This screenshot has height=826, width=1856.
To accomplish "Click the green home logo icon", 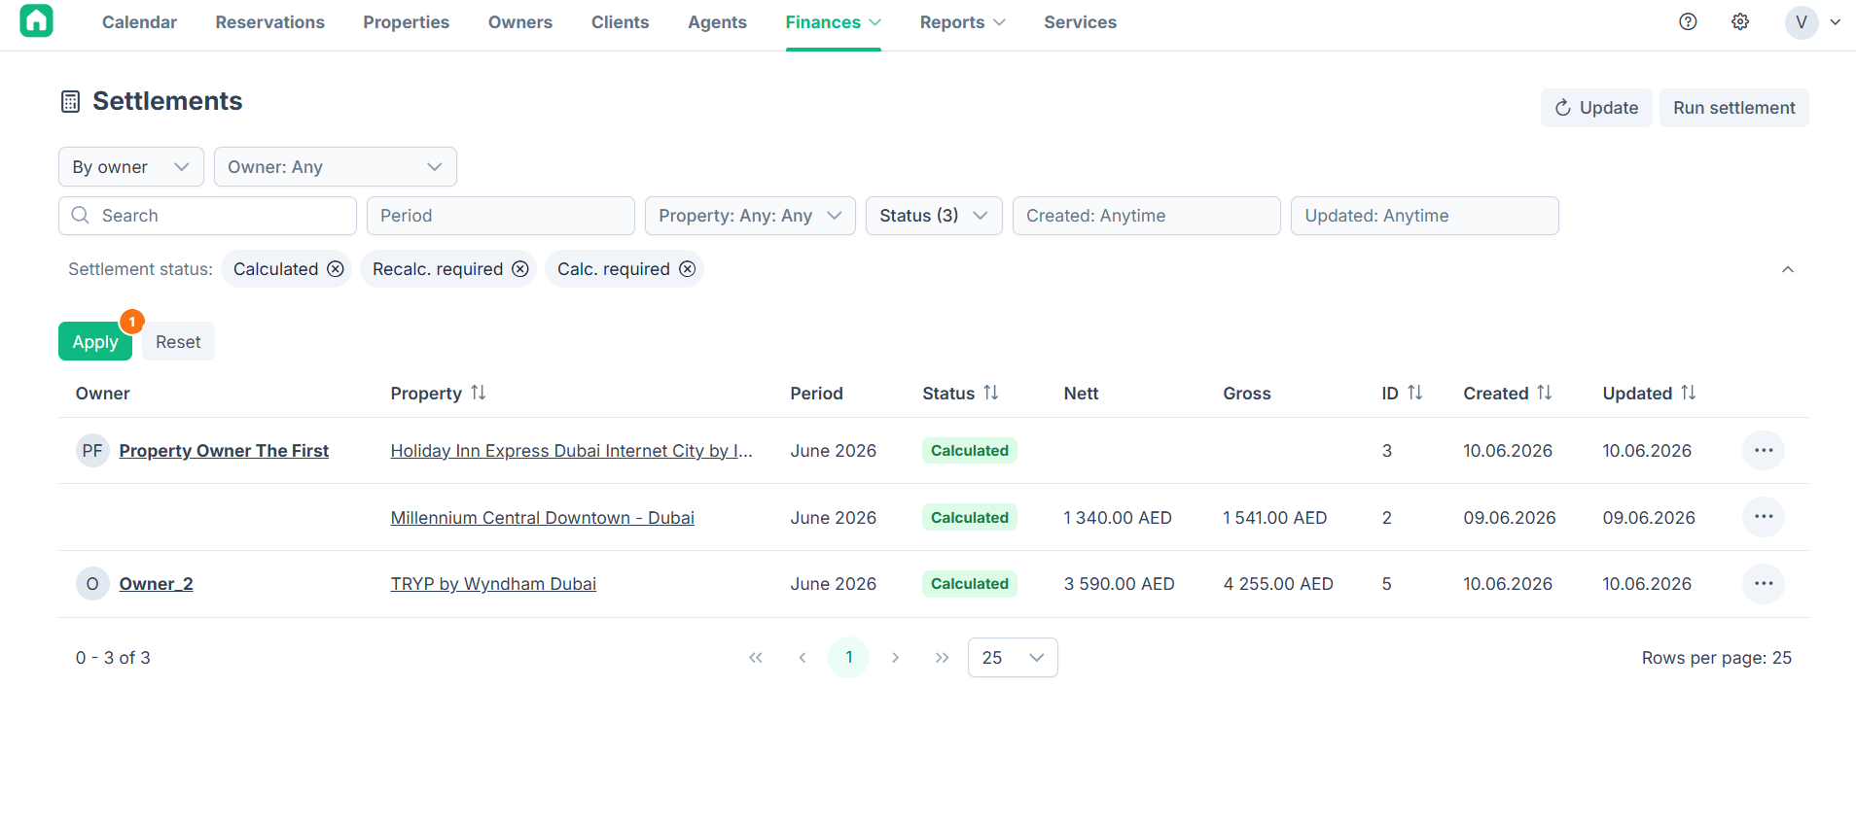I will point(36,20).
